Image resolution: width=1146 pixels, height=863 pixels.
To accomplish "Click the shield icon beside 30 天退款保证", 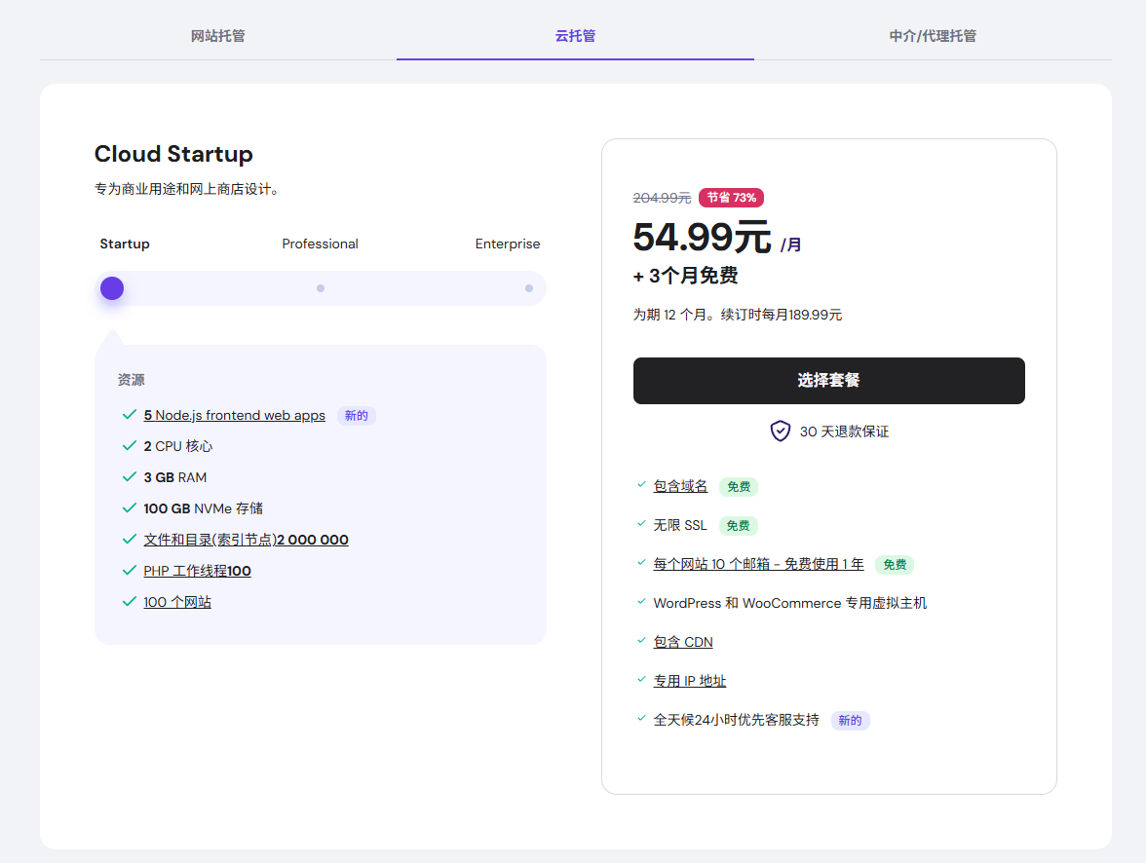I will click(x=780, y=431).
